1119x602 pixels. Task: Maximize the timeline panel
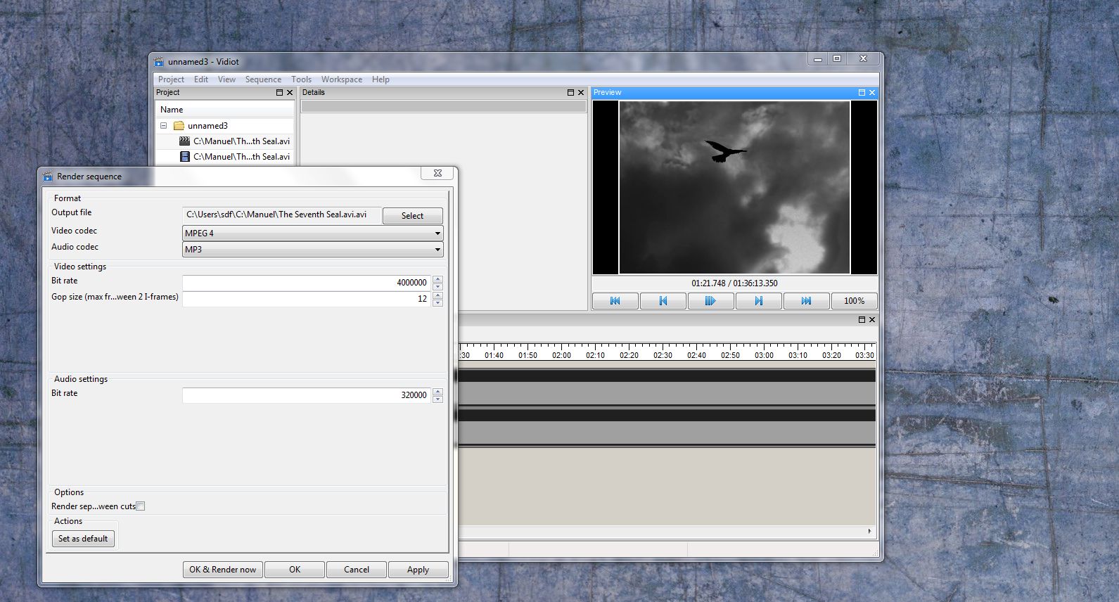coord(862,319)
